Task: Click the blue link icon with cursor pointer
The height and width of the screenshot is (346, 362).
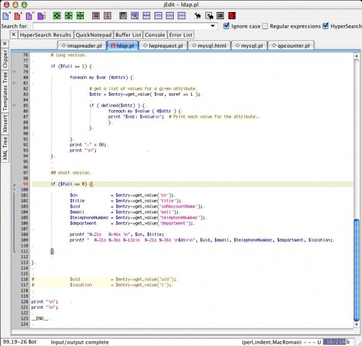Action: tap(135, 16)
